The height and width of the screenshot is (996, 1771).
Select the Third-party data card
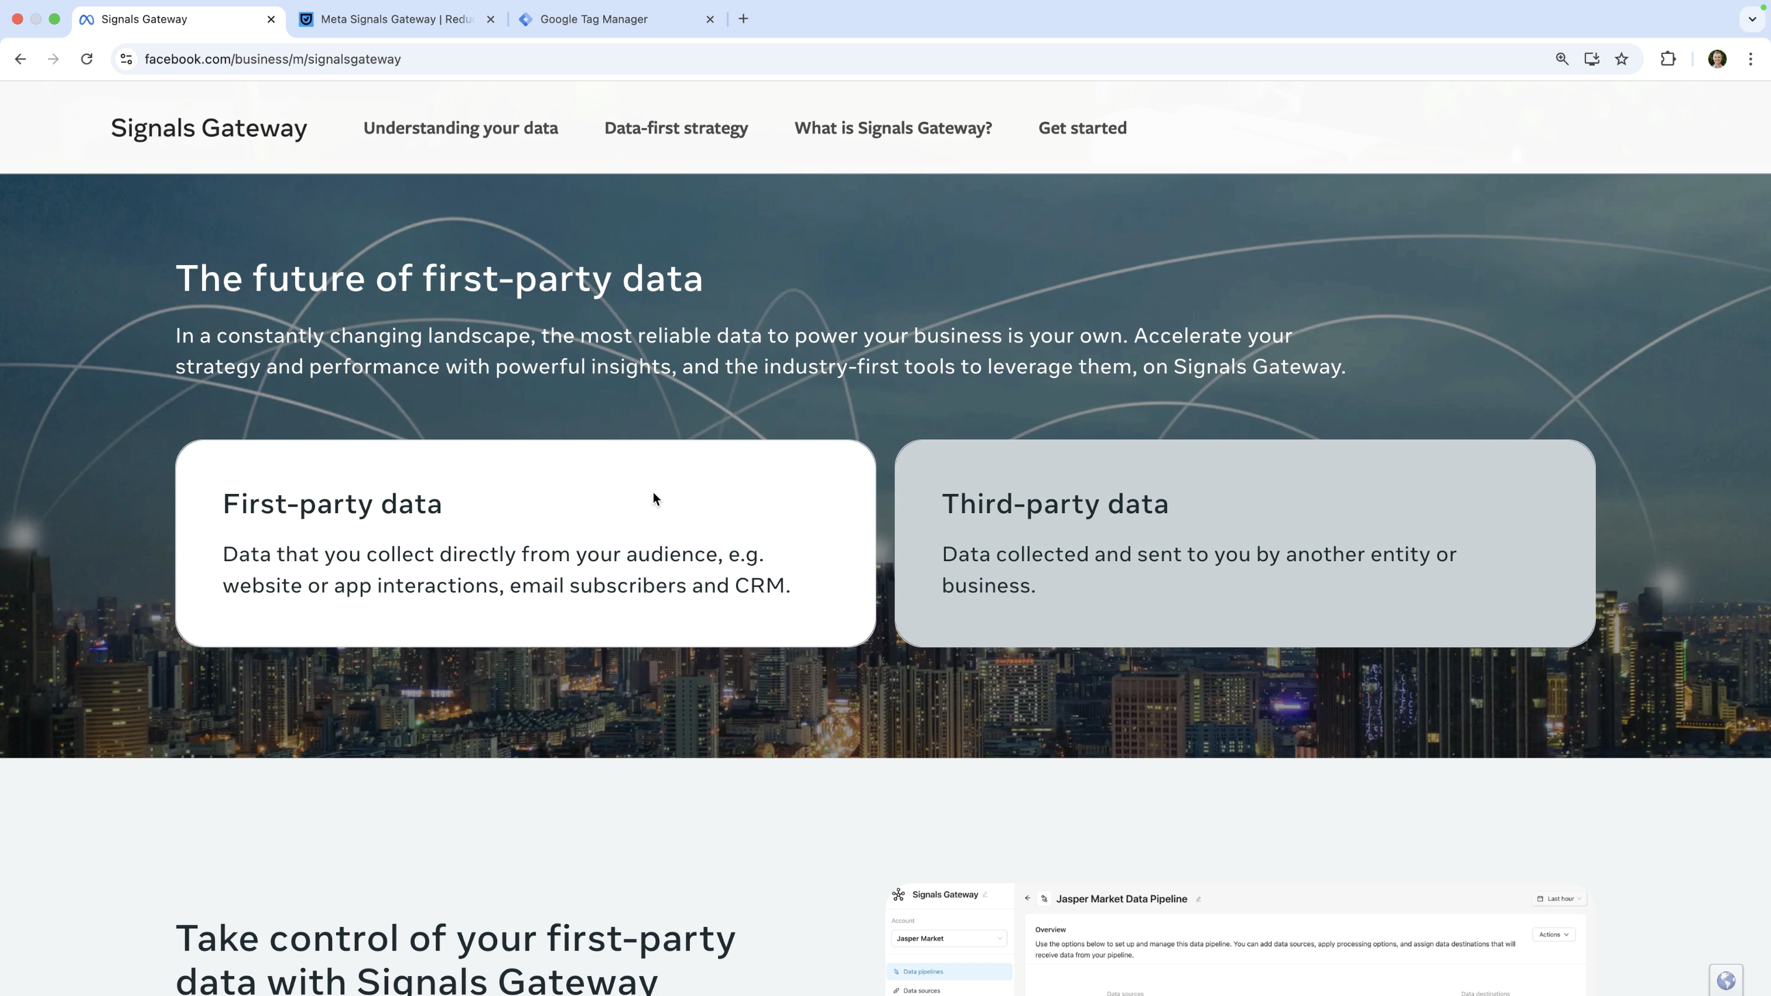tap(1245, 543)
